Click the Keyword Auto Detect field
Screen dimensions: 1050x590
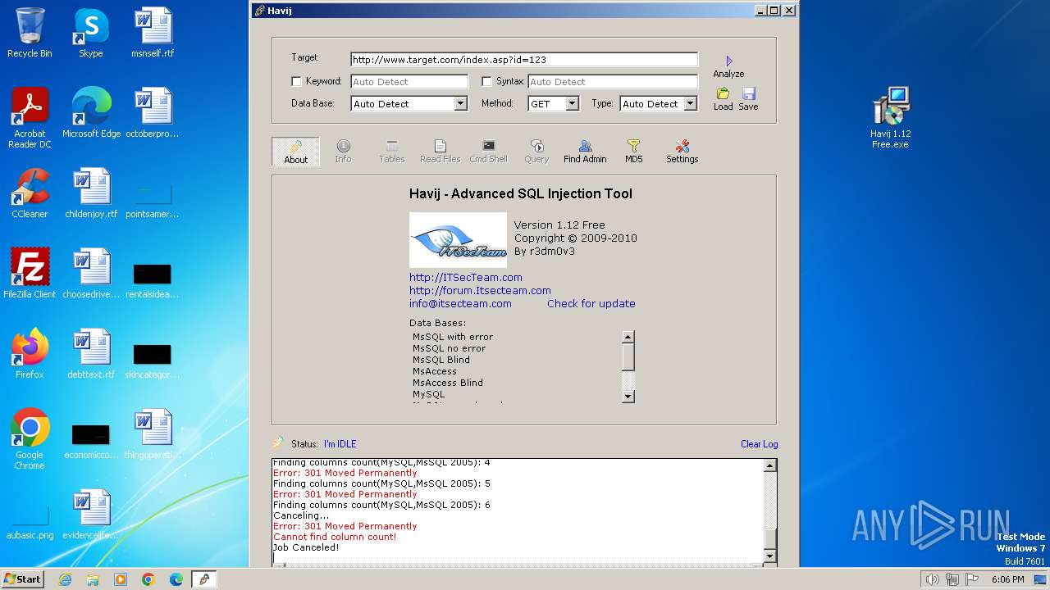(409, 82)
